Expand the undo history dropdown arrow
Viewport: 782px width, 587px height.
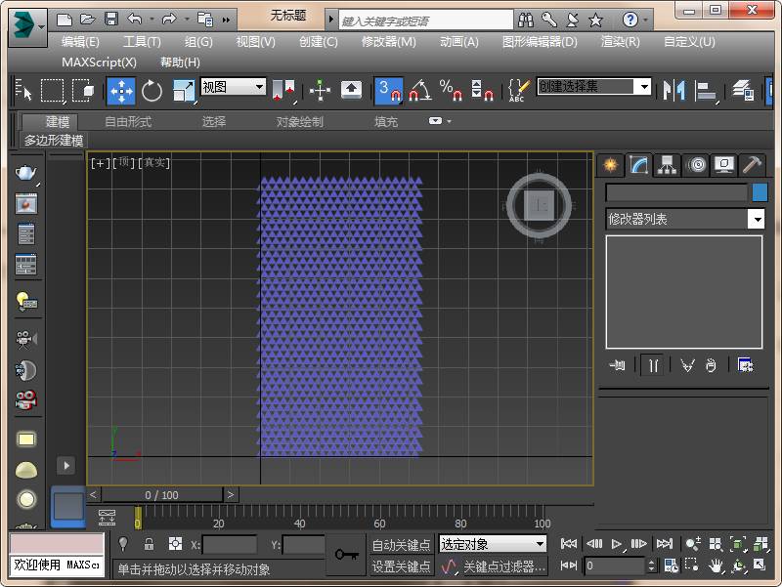152,20
